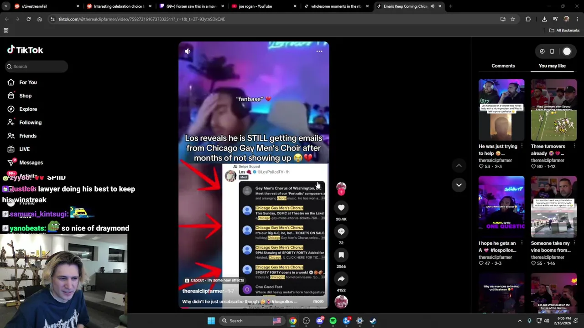Click the TikTok logo

point(25,50)
